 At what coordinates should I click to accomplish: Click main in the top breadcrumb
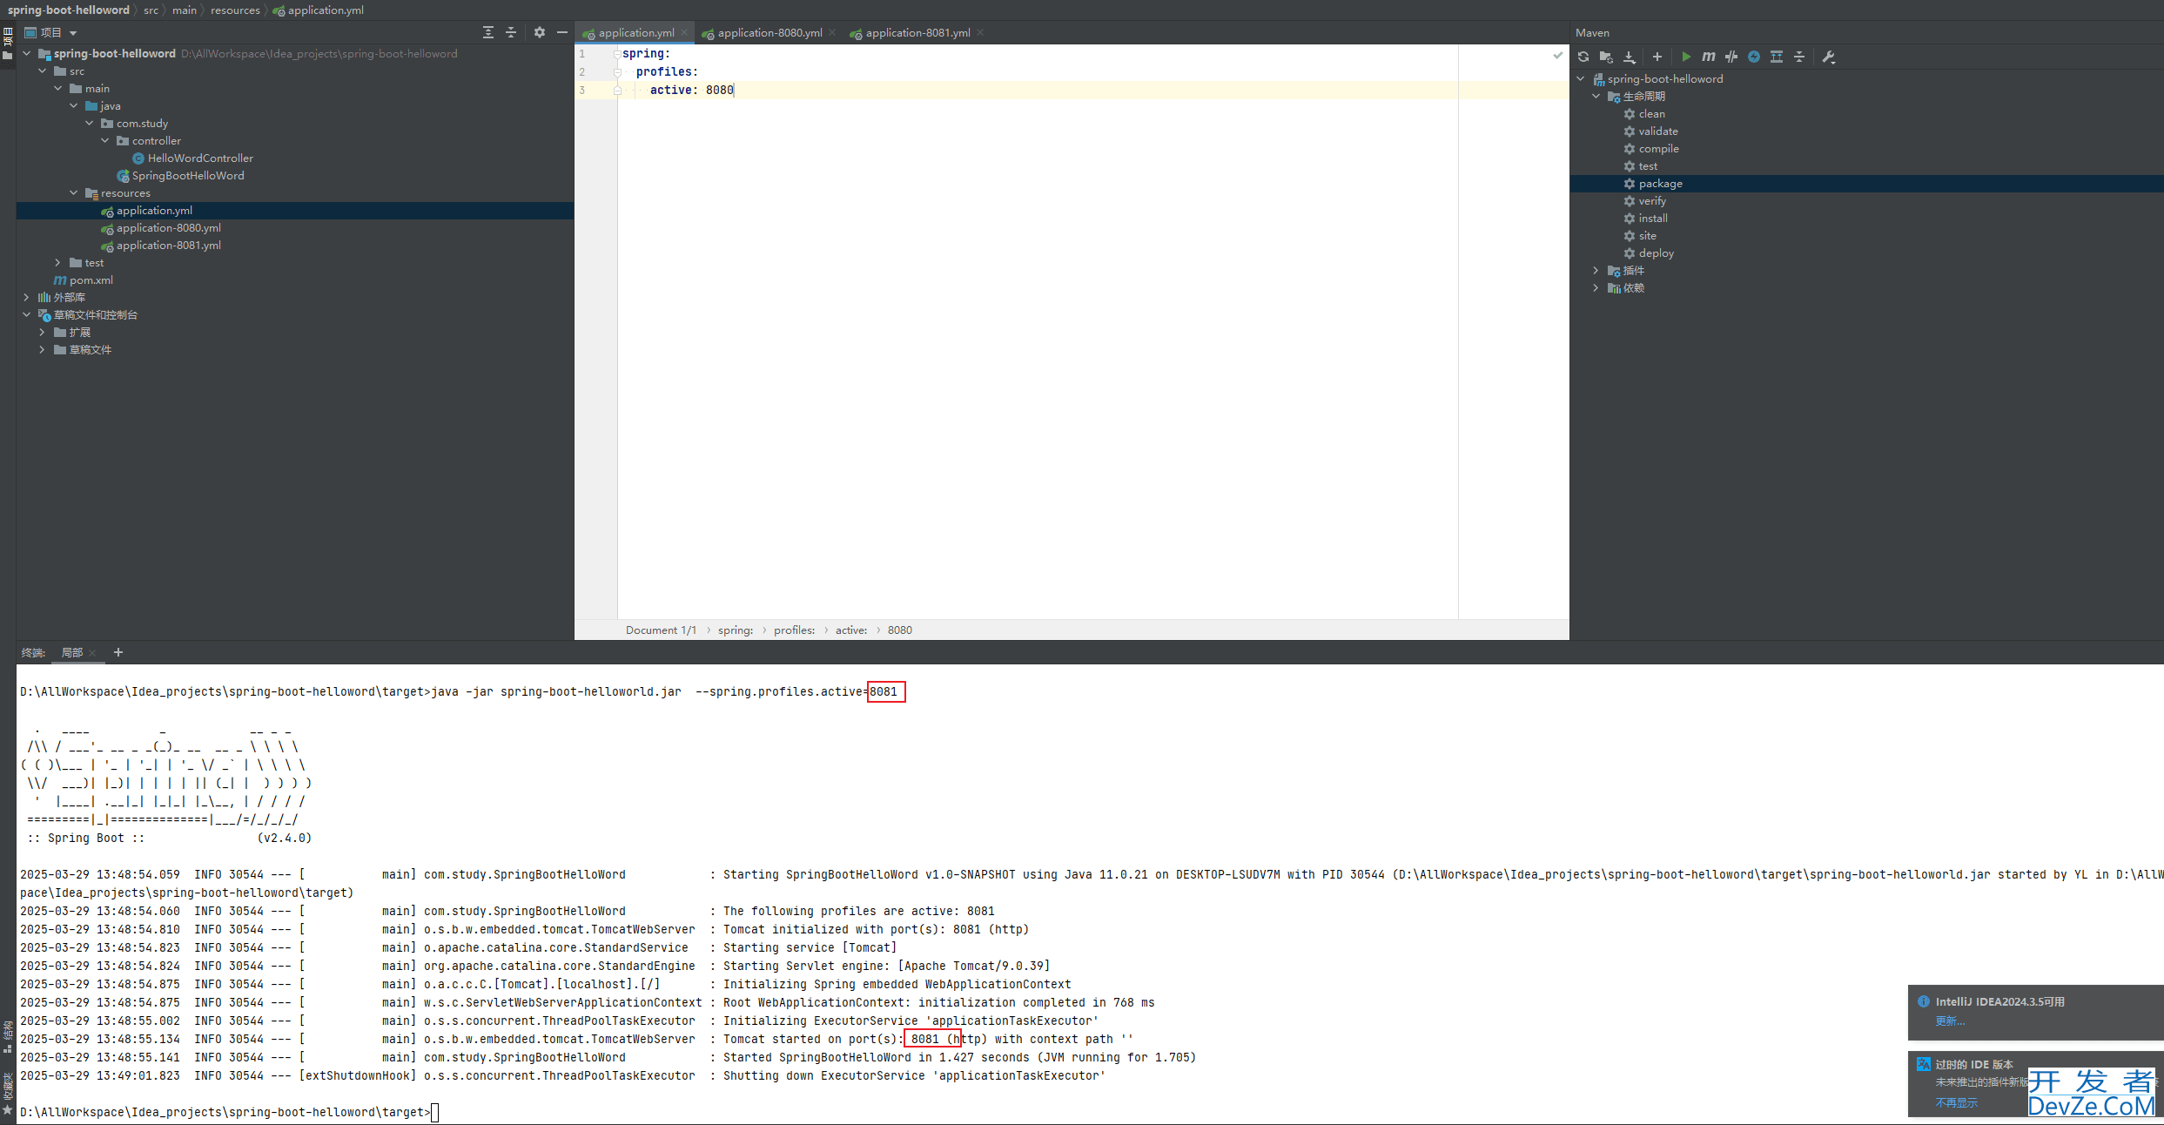[185, 10]
